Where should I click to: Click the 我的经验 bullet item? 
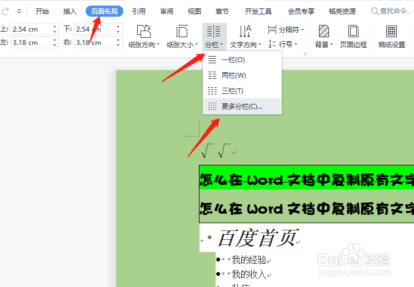249,260
